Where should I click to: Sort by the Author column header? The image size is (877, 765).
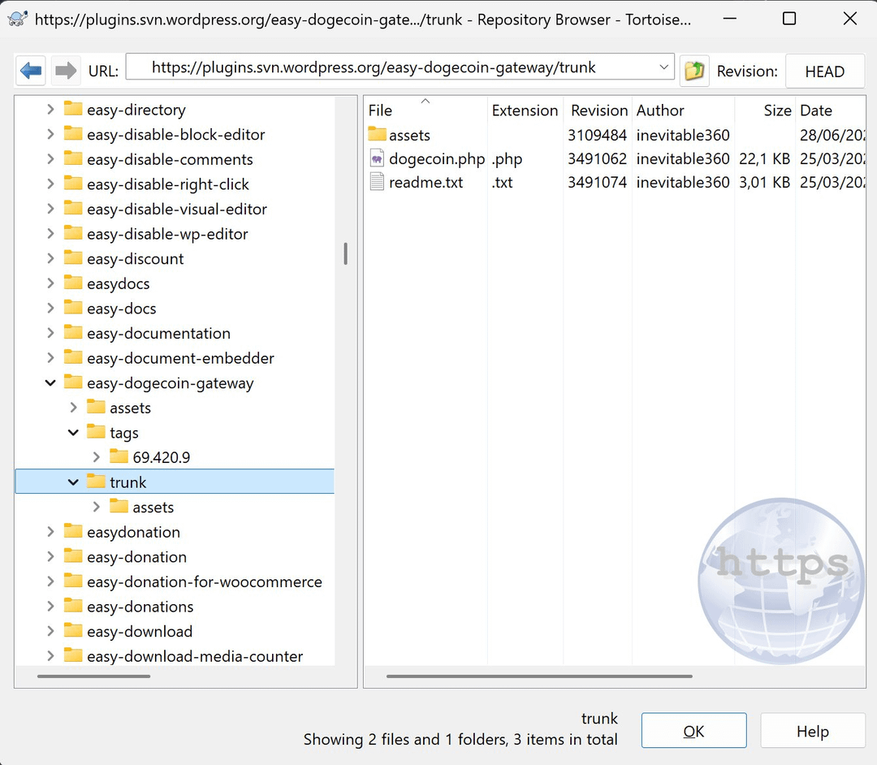(x=659, y=110)
